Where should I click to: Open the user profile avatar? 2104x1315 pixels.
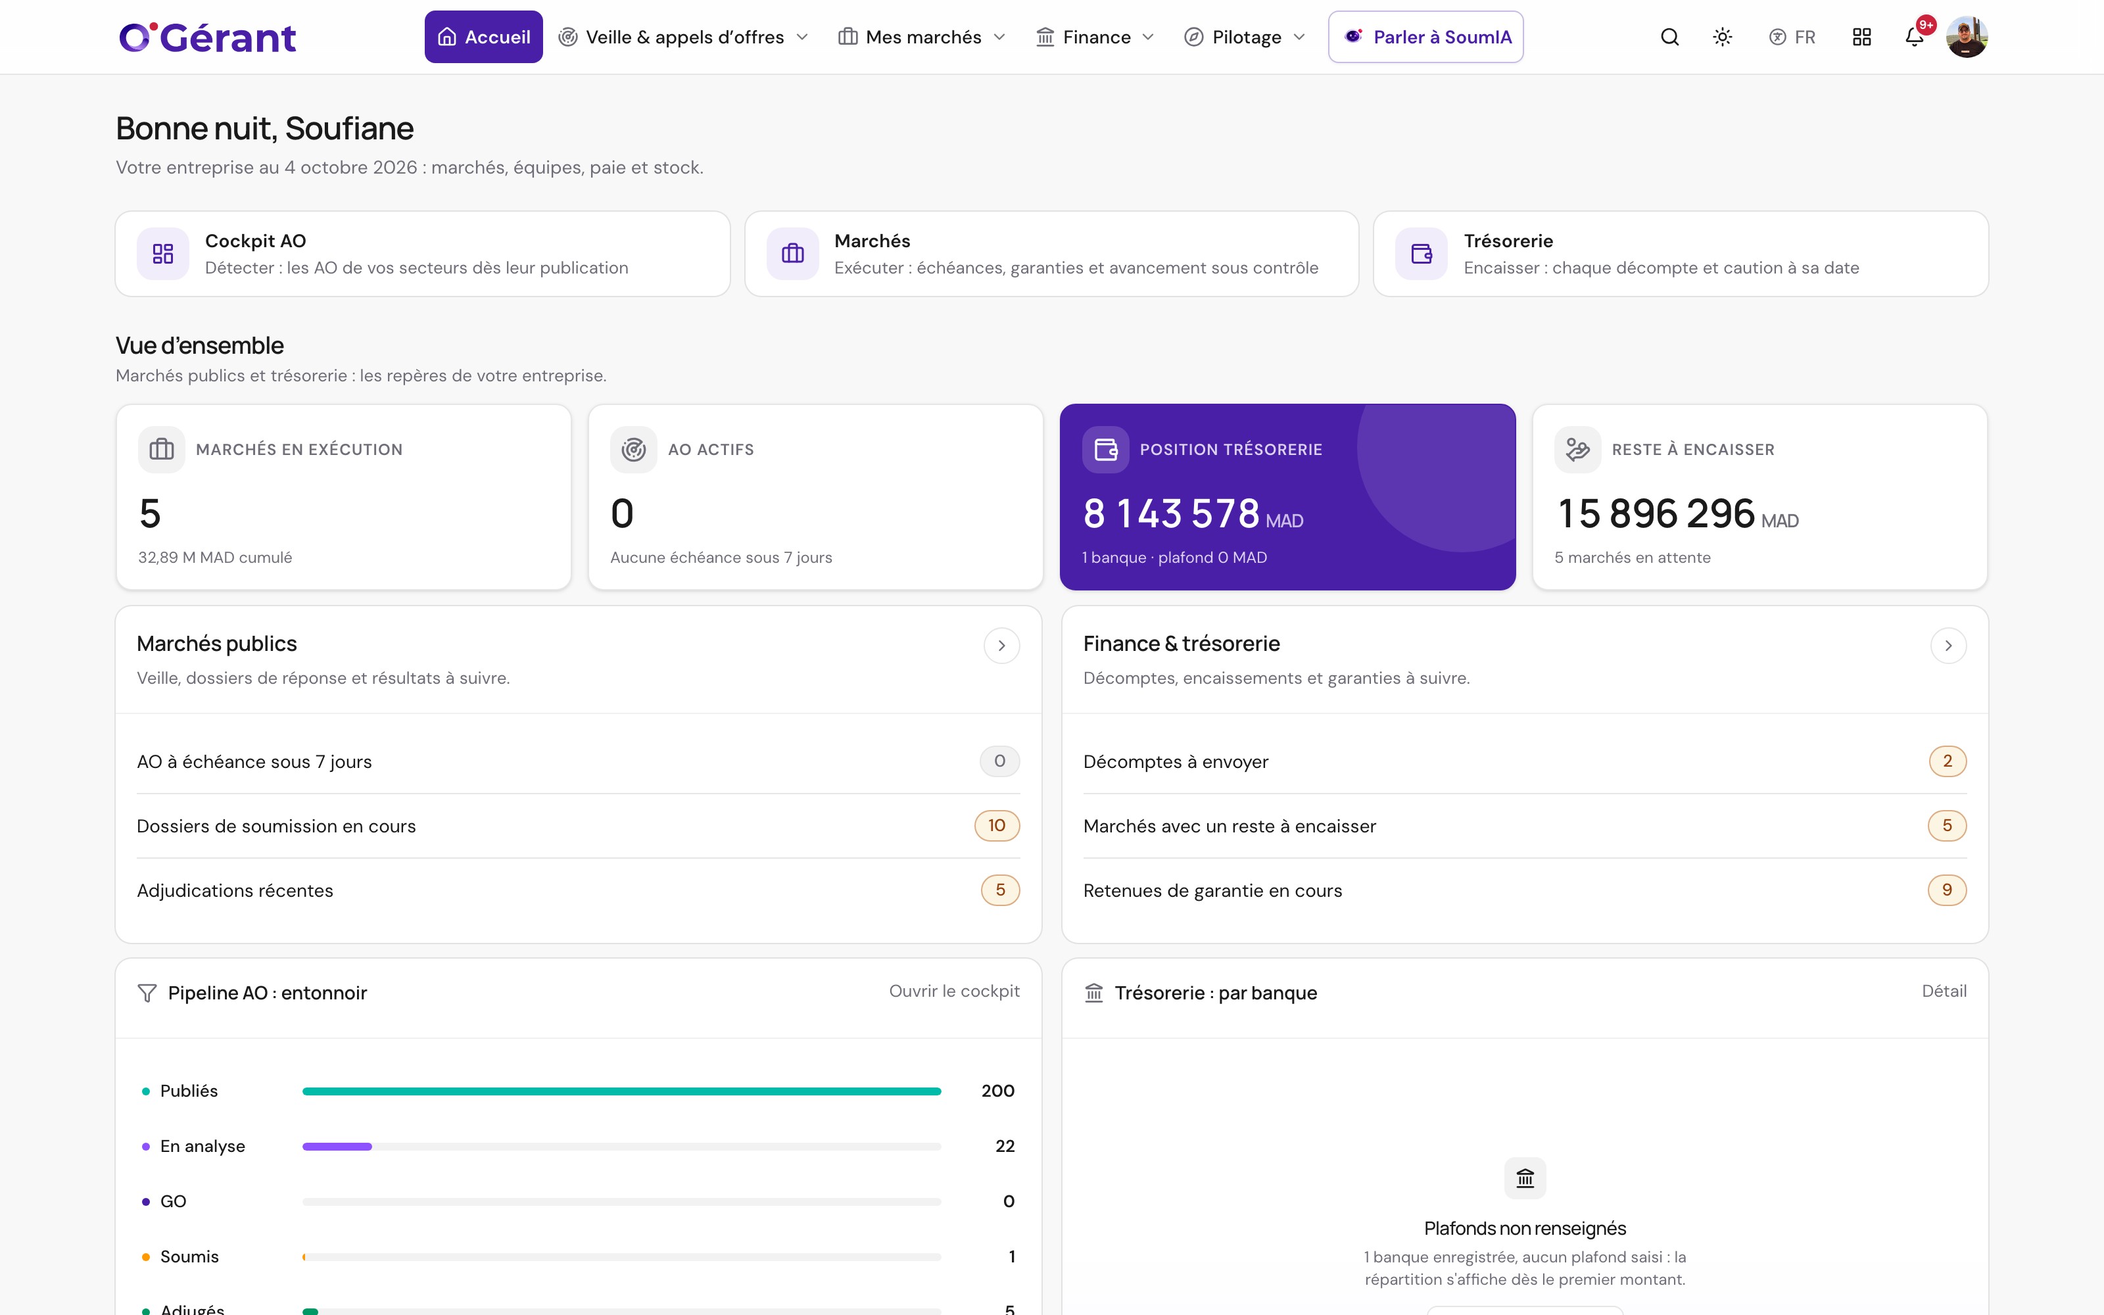tap(1967, 37)
